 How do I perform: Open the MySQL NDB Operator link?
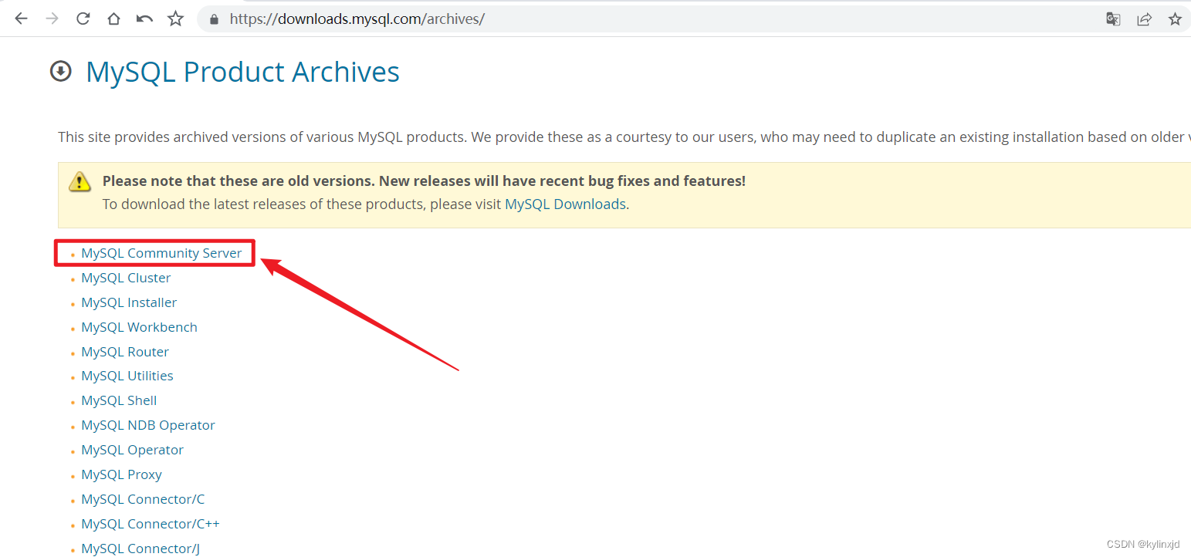click(x=148, y=425)
